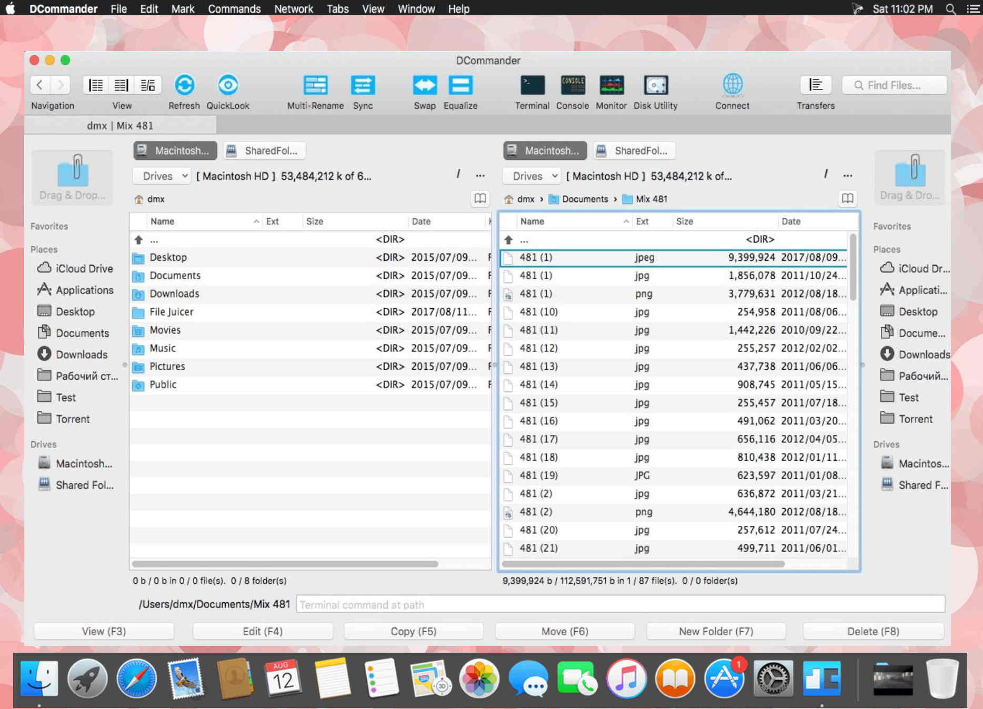Click the Sync toolbar icon
The height and width of the screenshot is (709, 983).
(x=363, y=85)
